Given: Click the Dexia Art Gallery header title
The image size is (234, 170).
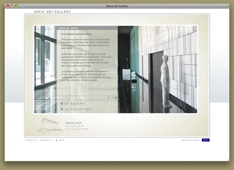Looking at the screenshot, I should (52, 12).
